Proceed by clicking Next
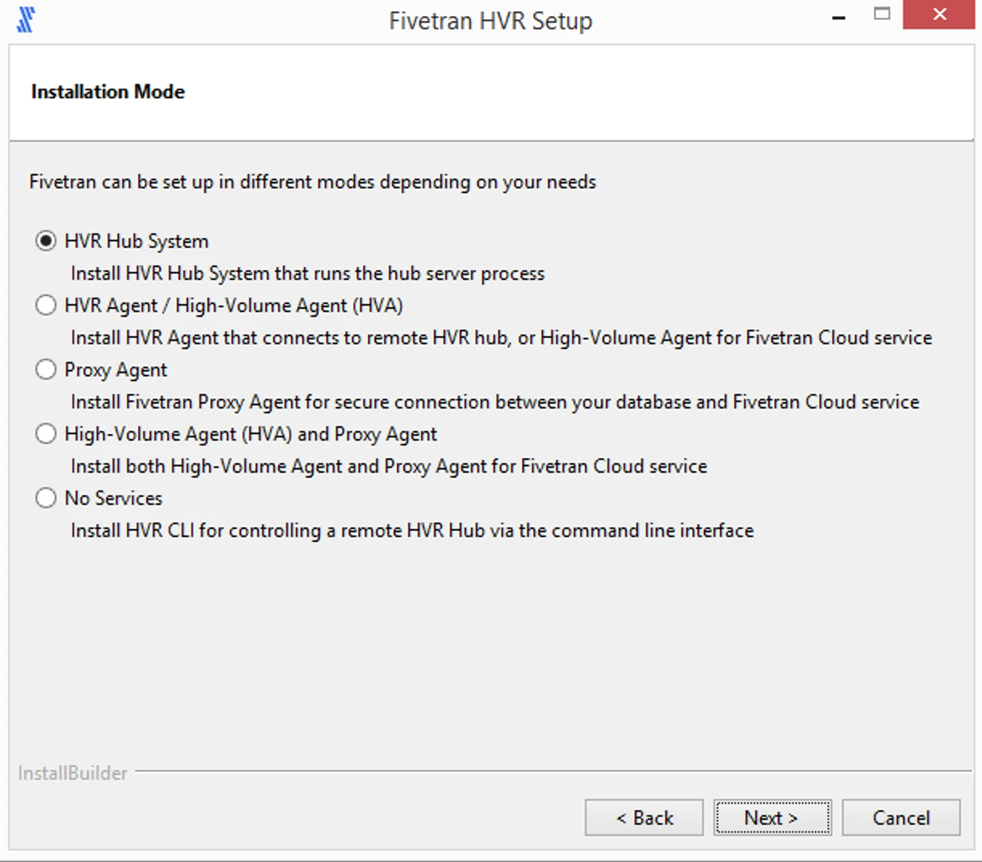The height and width of the screenshot is (862, 982). click(771, 818)
